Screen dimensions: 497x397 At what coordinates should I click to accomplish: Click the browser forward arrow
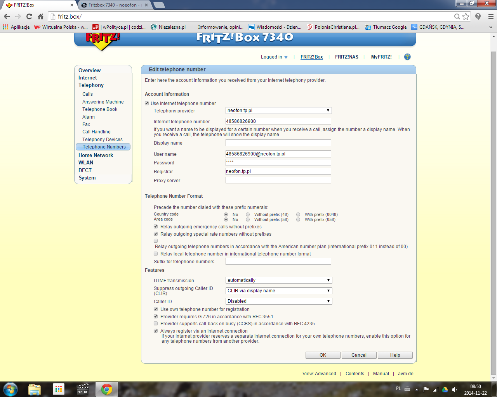[x=18, y=16]
